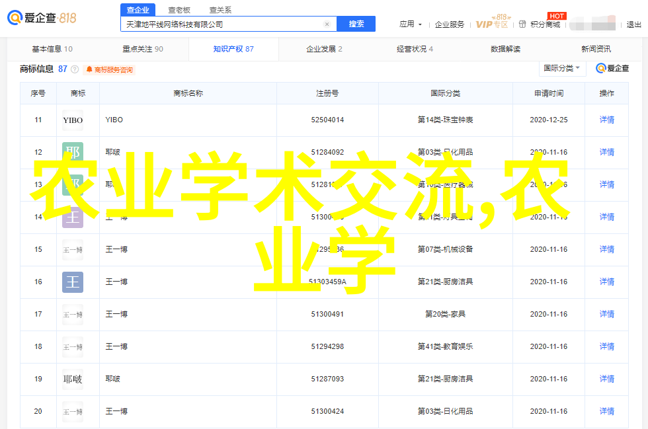Viewport: 648px width, 429px height.
Task: Open the 重点关注 90 tab
Action: [143, 49]
